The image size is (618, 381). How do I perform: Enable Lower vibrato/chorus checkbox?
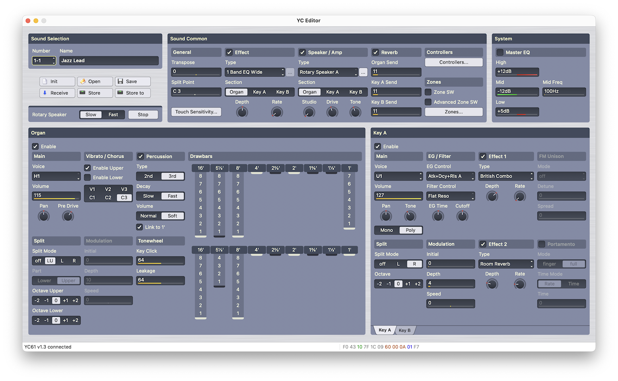(x=87, y=178)
